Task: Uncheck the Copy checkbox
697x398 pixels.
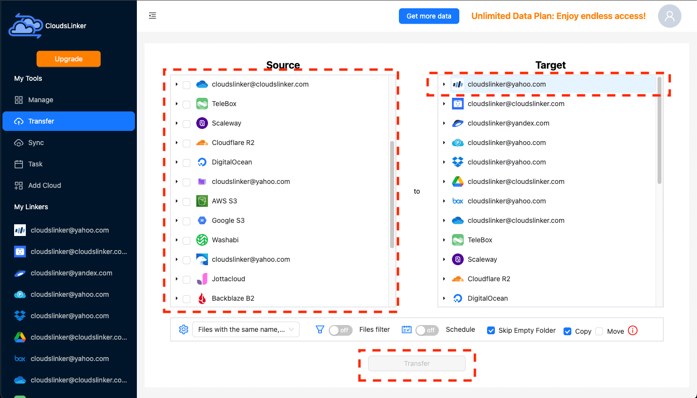Action: pyautogui.click(x=567, y=331)
